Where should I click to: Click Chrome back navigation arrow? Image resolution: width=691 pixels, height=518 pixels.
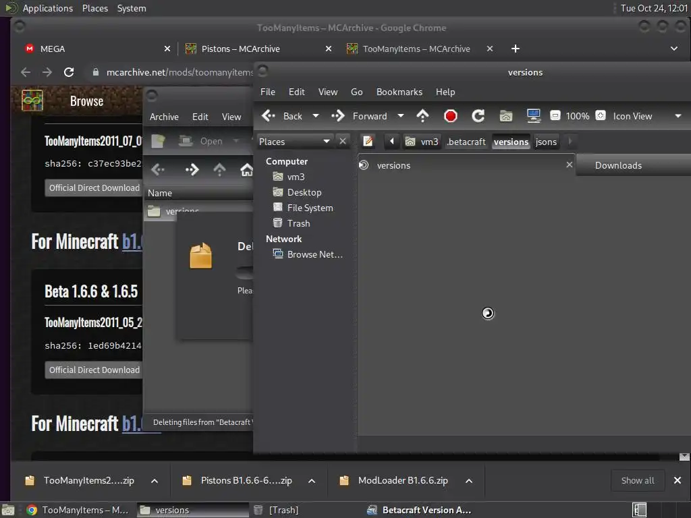coord(26,72)
